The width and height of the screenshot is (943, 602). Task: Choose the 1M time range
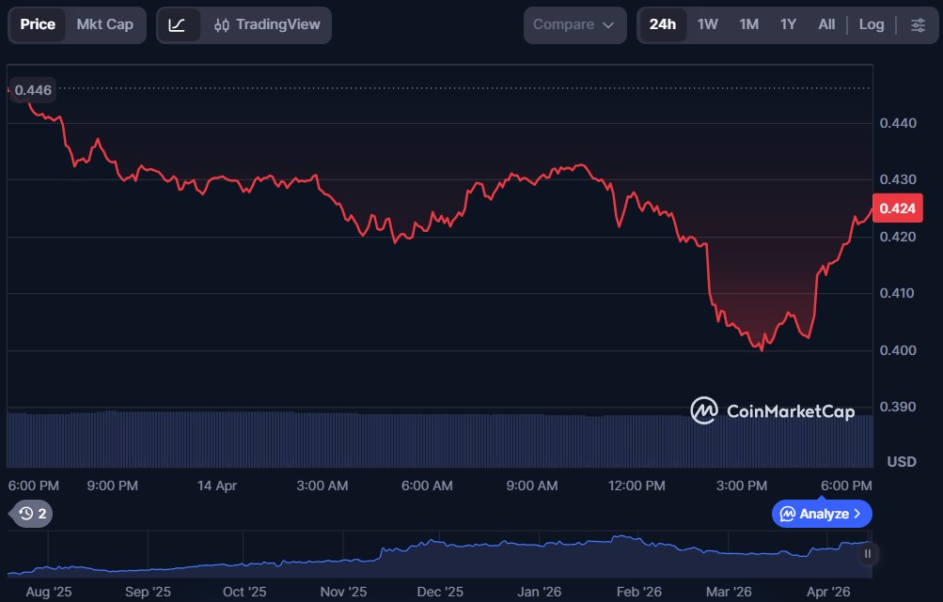748,25
